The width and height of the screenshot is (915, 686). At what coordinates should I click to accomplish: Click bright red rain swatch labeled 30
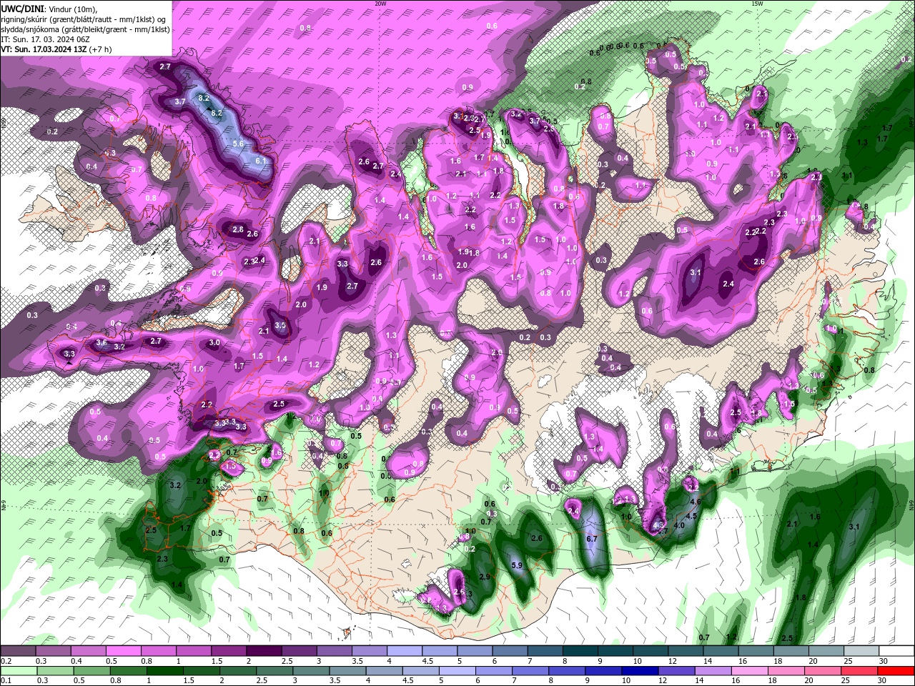point(896,671)
